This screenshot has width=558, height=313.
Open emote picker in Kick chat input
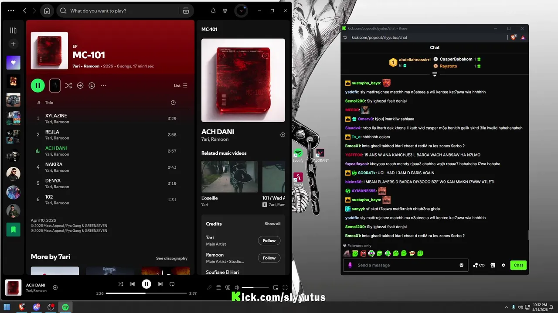pos(462,265)
